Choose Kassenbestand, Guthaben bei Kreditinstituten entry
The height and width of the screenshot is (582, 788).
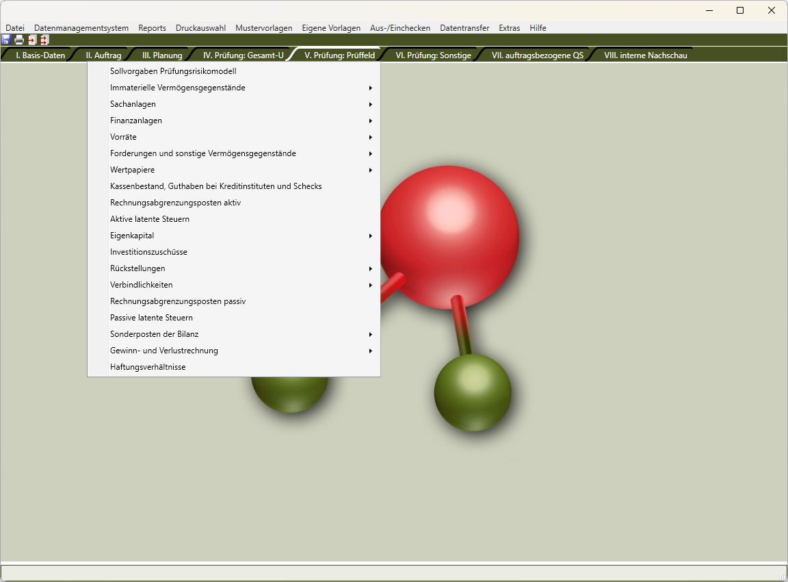coord(215,186)
